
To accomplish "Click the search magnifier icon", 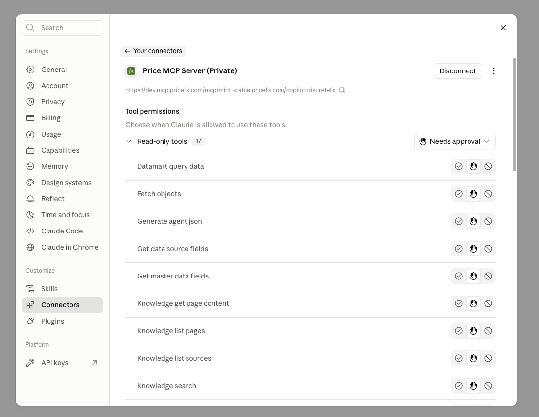I will pos(30,28).
